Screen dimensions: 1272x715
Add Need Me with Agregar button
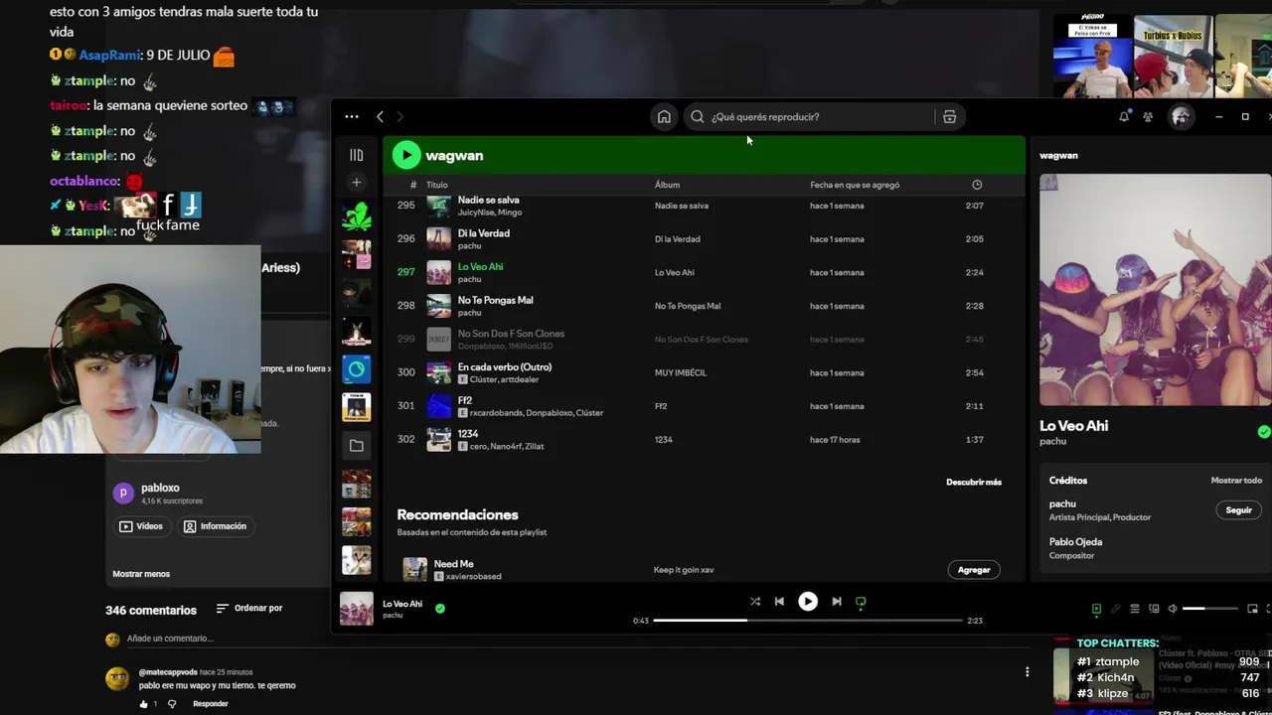[x=974, y=570]
